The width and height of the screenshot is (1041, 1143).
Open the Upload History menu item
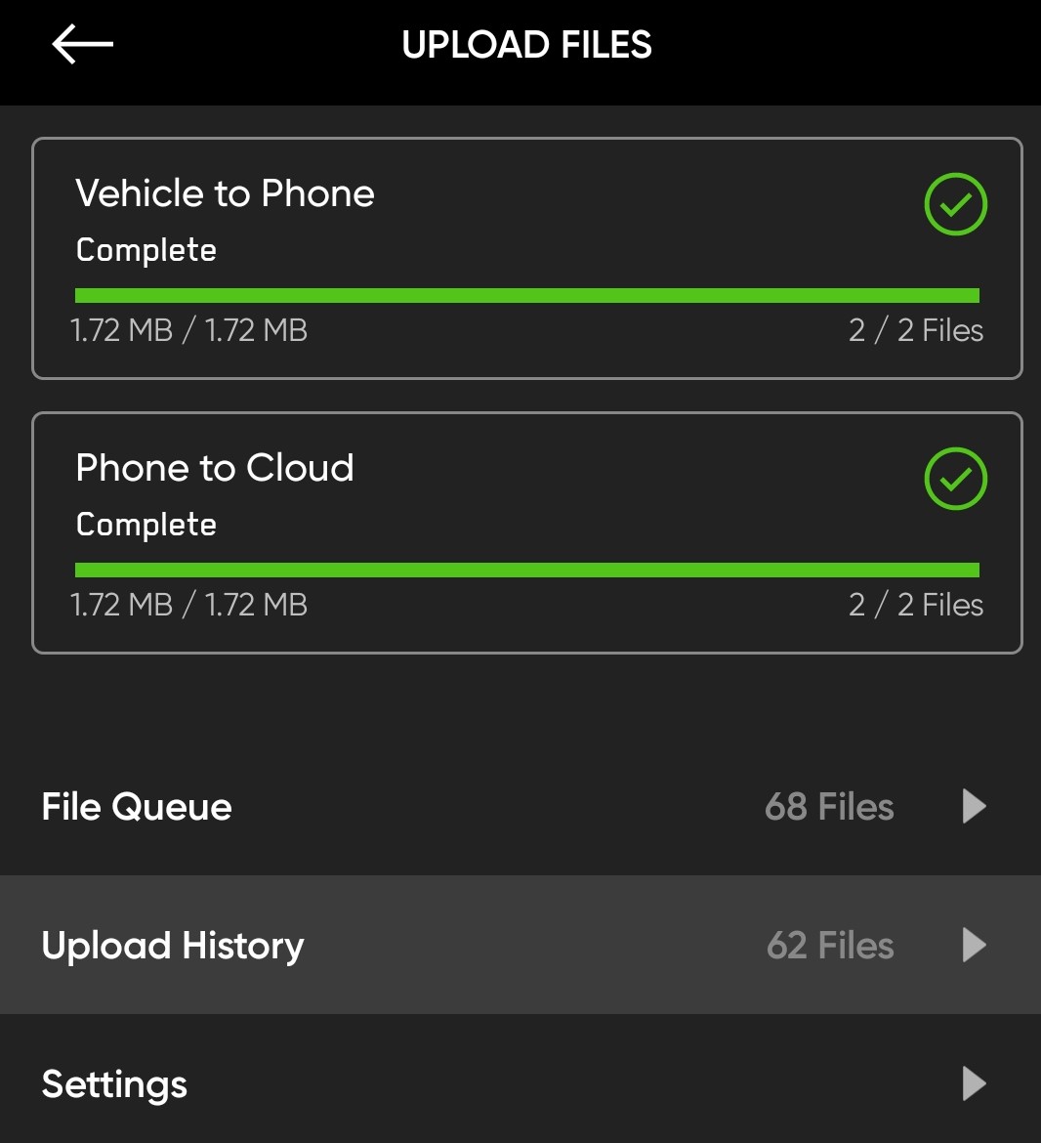[173, 946]
